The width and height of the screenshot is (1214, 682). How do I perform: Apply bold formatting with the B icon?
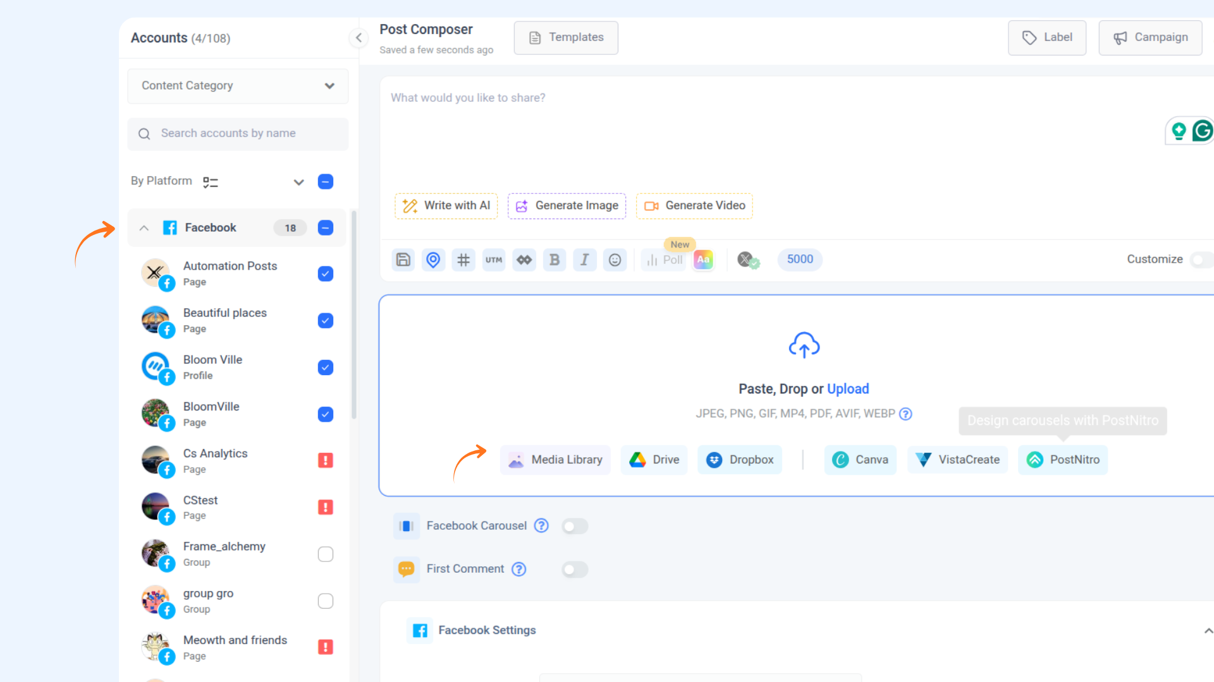(555, 260)
